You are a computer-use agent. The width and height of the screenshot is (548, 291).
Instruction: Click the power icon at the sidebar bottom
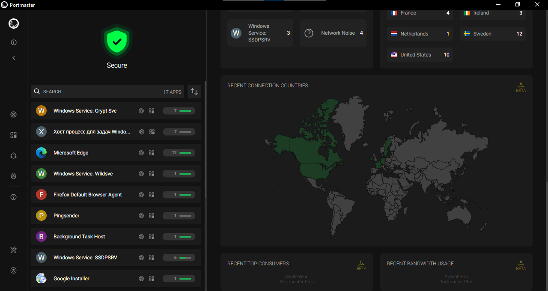pyautogui.click(x=14, y=270)
